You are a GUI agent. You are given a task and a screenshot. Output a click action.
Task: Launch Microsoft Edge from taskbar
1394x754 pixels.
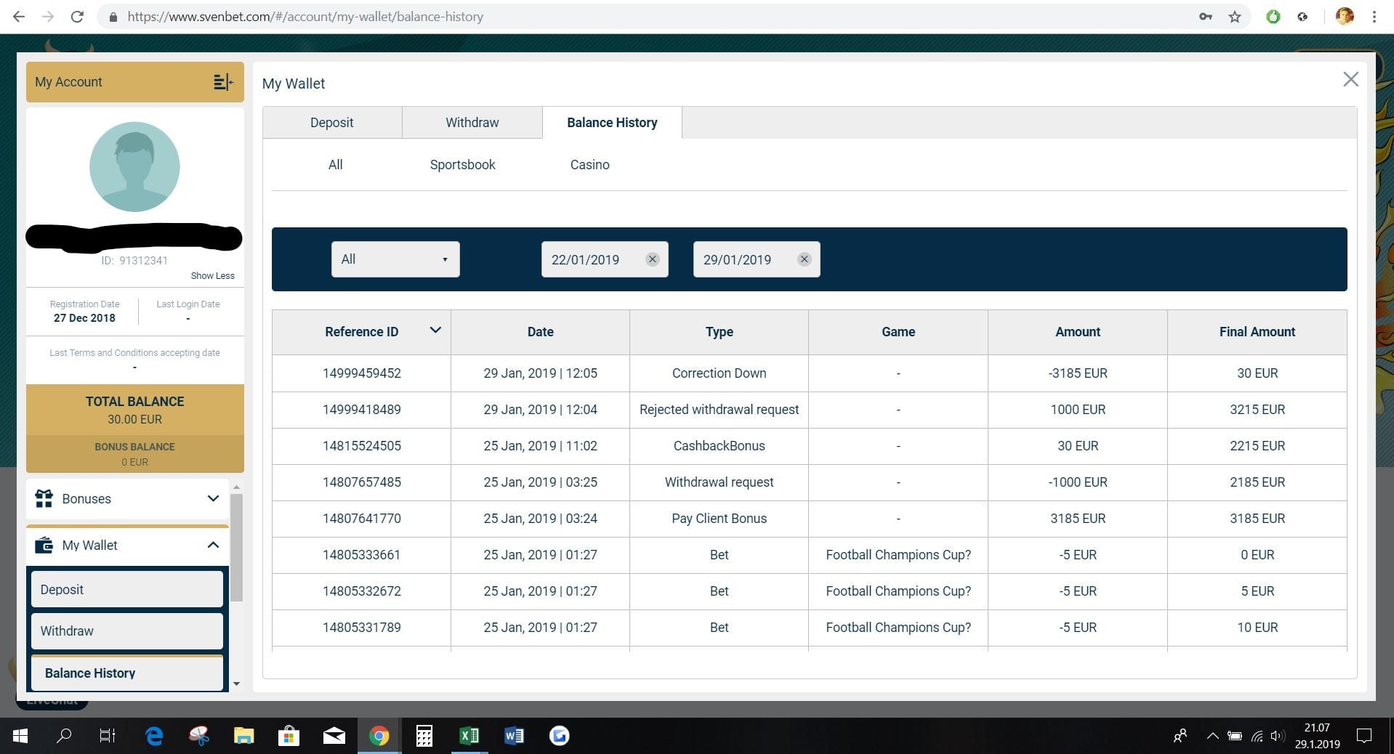(x=154, y=736)
